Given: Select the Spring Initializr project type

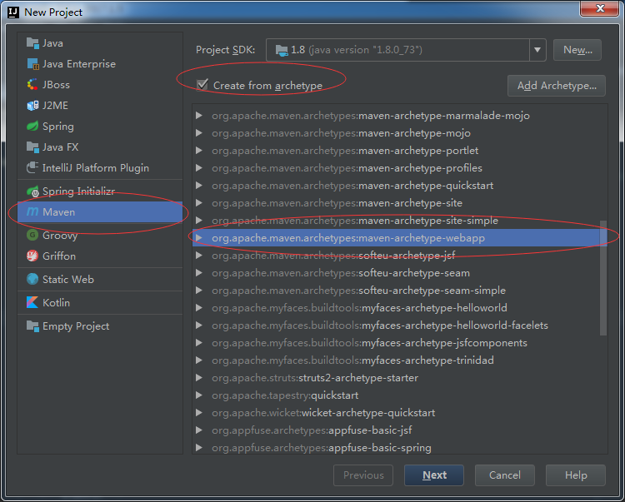Looking at the screenshot, I should (100, 191).
